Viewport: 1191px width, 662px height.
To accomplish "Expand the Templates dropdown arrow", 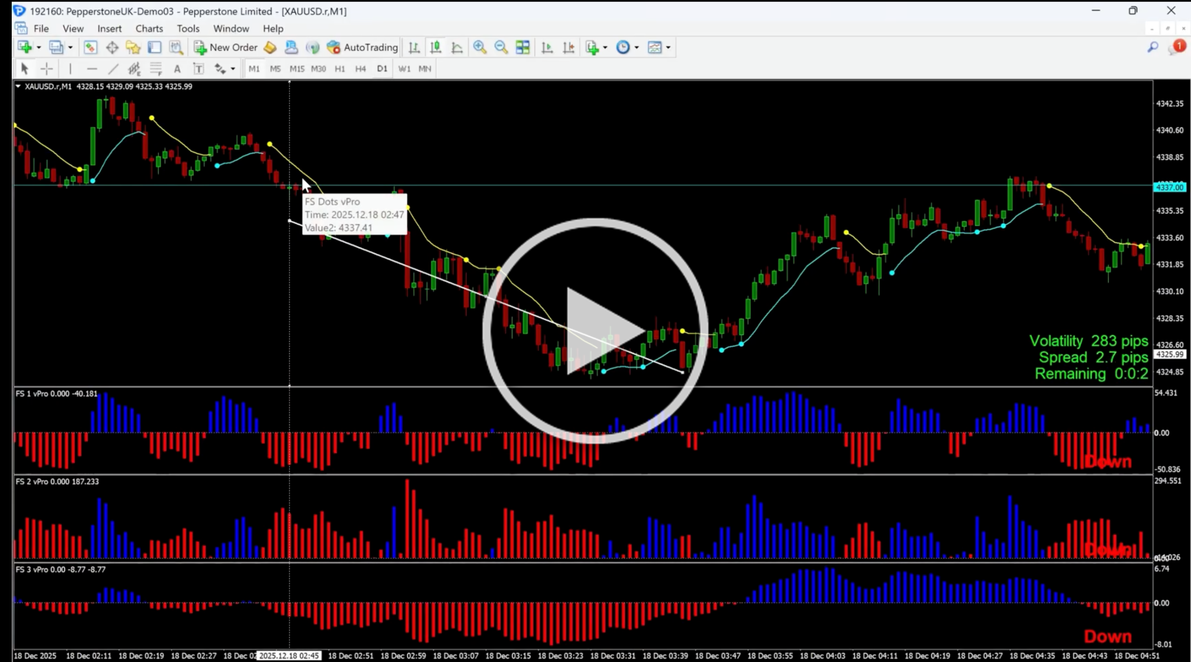I will 668,47.
